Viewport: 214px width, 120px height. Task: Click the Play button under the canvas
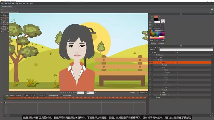click(x=67, y=92)
